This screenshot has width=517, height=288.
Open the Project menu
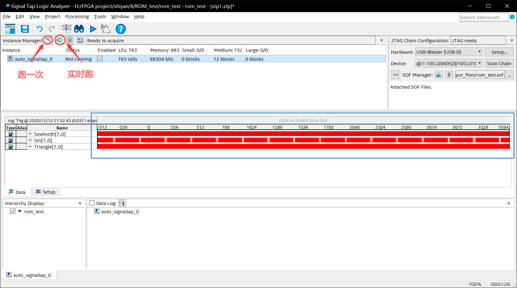[53, 17]
